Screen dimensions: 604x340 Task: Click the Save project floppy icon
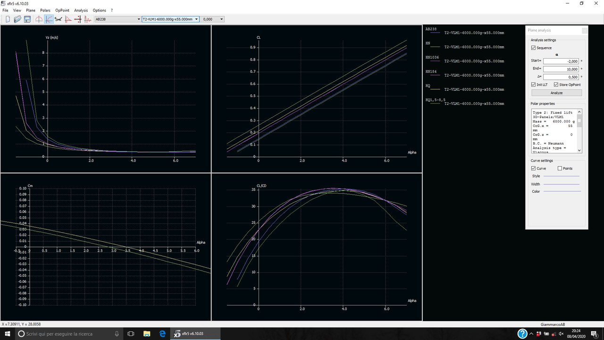click(x=27, y=19)
